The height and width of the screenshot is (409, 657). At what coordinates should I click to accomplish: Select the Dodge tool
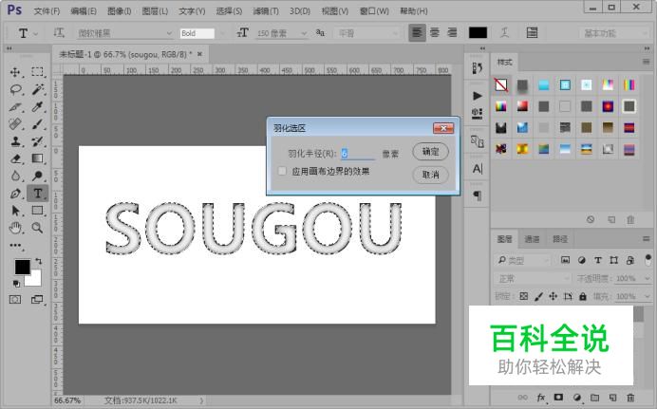point(37,176)
